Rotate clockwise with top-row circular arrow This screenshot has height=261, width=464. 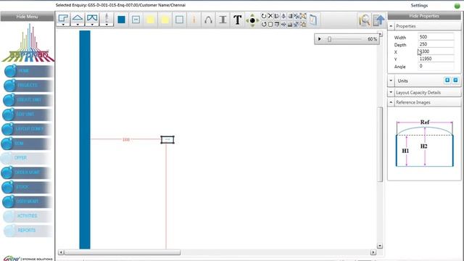(264, 16)
